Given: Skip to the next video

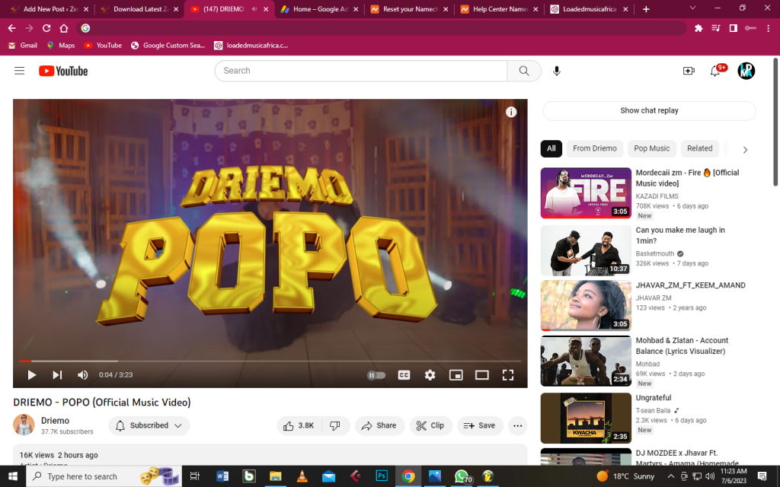Looking at the screenshot, I should point(57,374).
